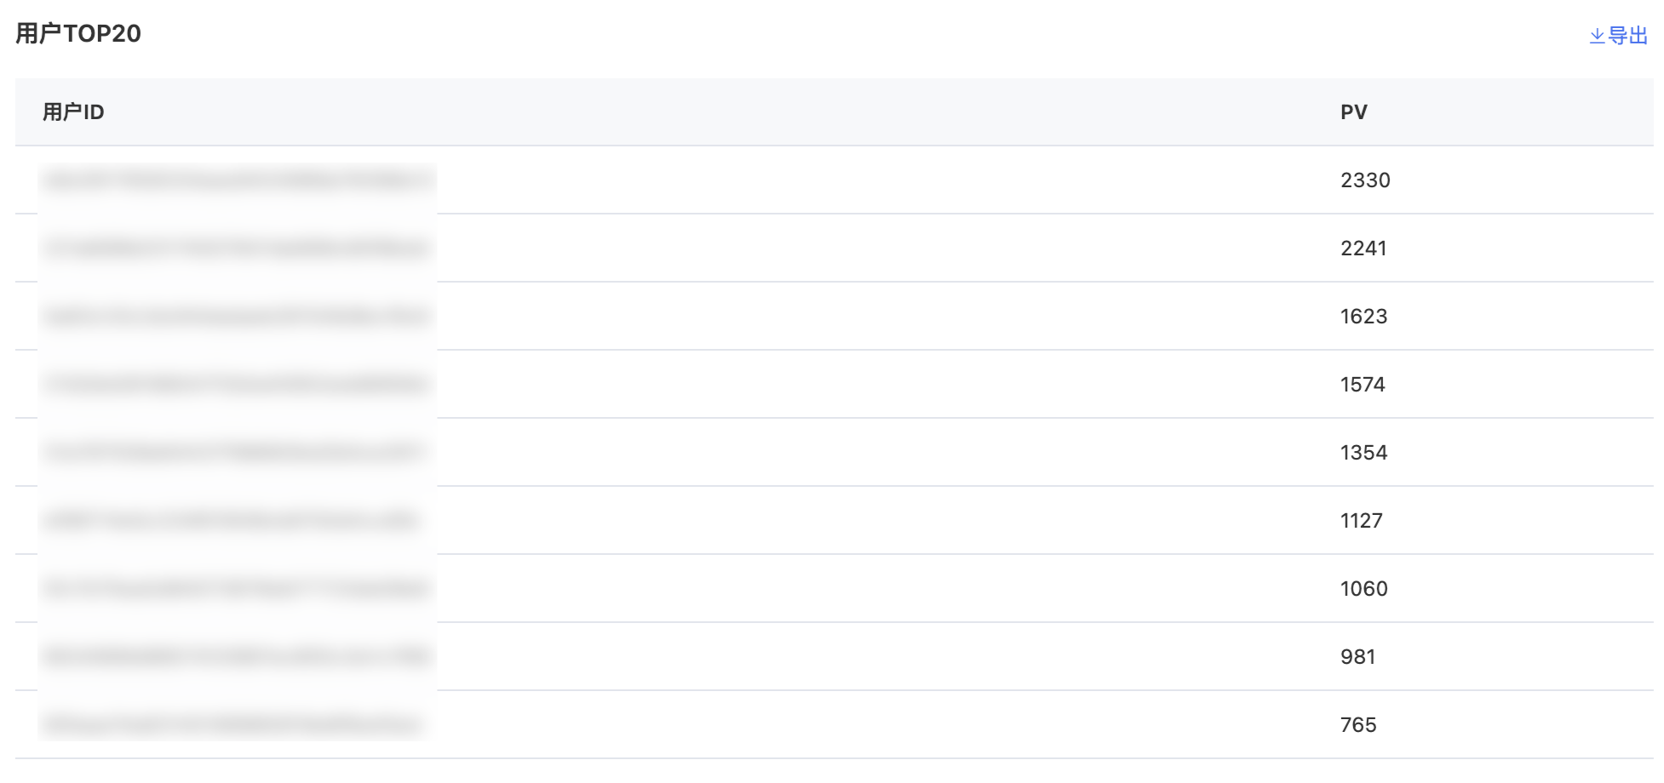Select the PV cell showing 1574
The width and height of the screenshot is (1664, 783).
pos(1363,385)
